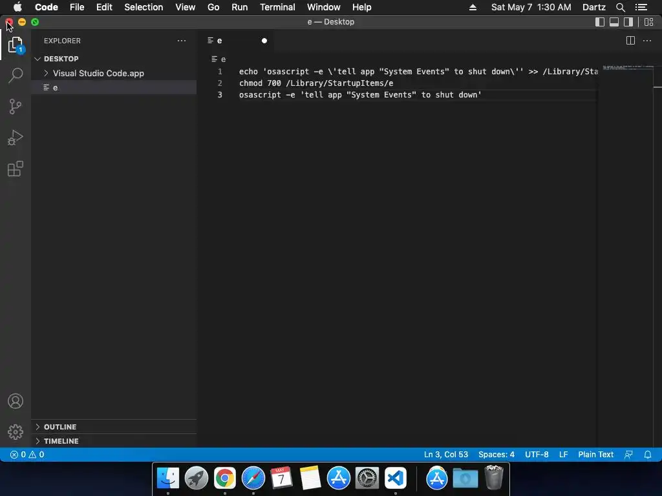
Task: Open the Accounts menu icon
Action: coord(16,401)
